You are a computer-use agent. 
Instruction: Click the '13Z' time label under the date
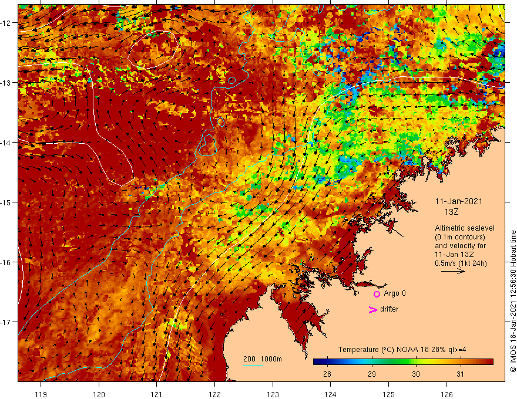coord(451,212)
